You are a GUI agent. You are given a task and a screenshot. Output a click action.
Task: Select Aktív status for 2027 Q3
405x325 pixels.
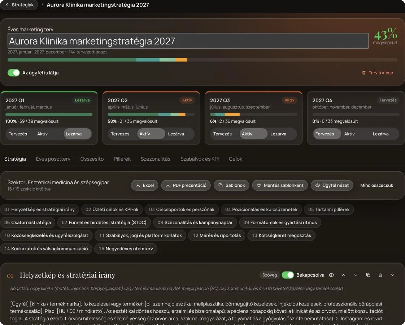pos(253,134)
